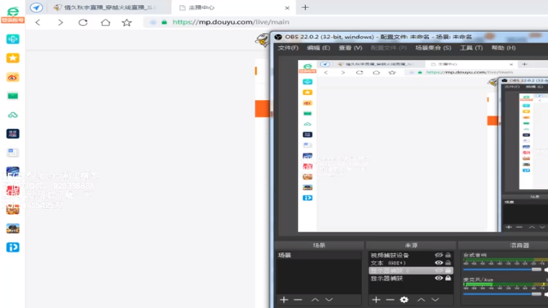Select the 场景 entry in scenes list
Image resolution: width=548 pixels, height=308 pixels.
(319, 255)
